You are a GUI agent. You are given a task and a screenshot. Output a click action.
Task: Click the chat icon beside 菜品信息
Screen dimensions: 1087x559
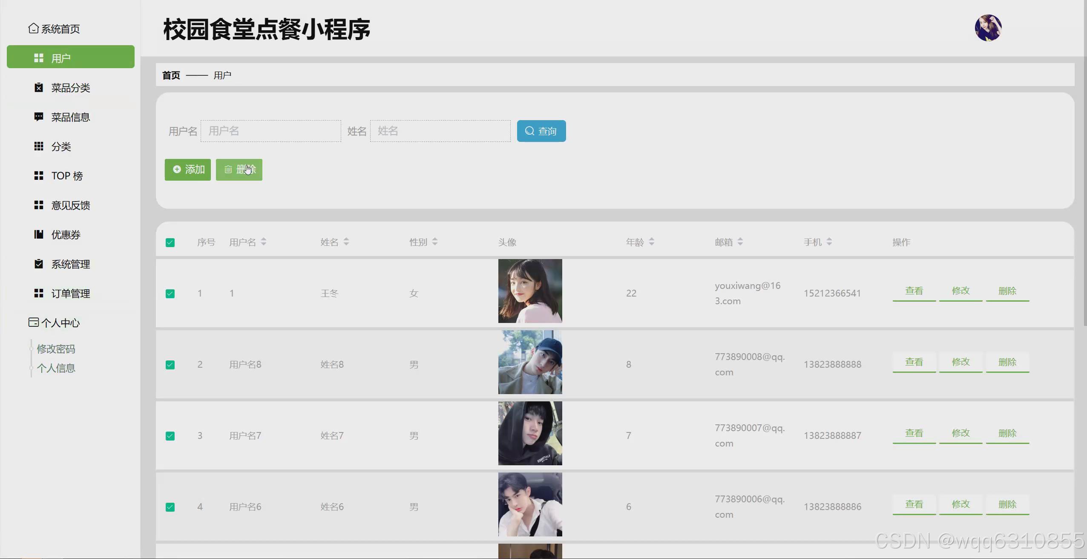pyautogui.click(x=39, y=117)
